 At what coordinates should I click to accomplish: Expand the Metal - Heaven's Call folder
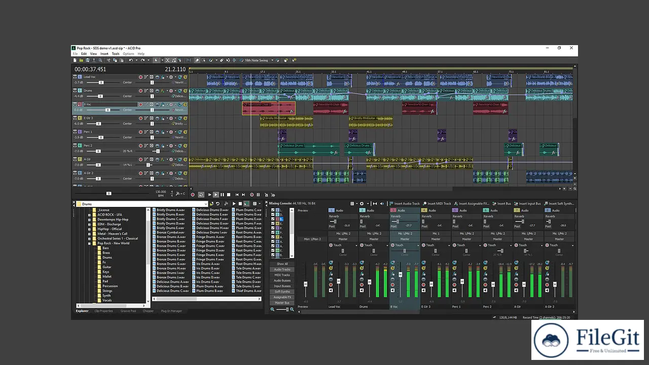click(89, 234)
